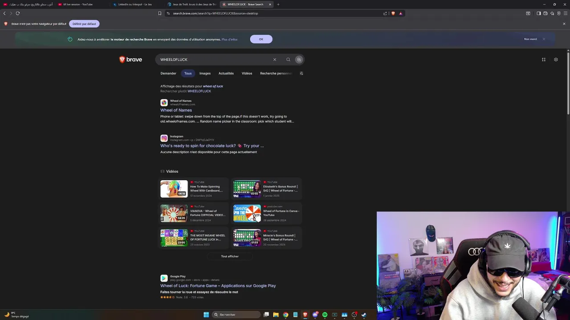The height and width of the screenshot is (320, 570).
Task: Click the WHEELOFLUCK search input field
Action: [x=214, y=60]
